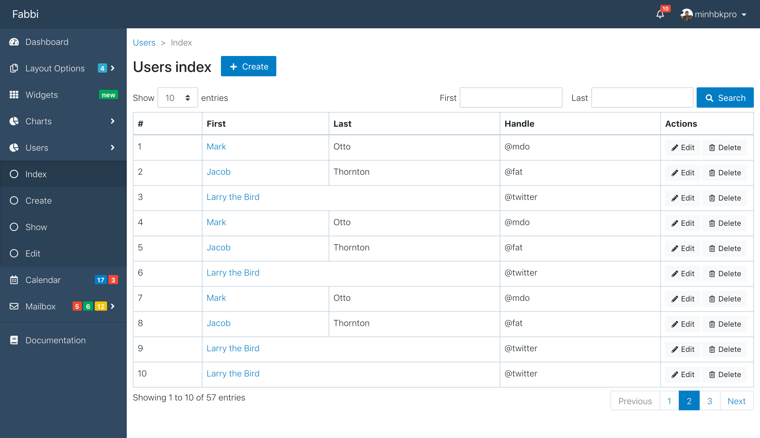Click the Documentation book icon
Image resolution: width=760 pixels, height=438 pixels.
[14, 340]
